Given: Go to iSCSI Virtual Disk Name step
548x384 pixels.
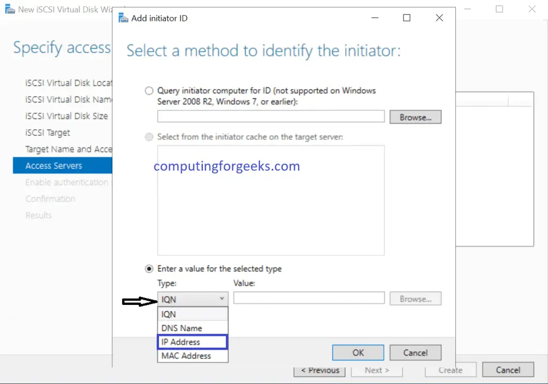Looking at the screenshot, I should pyautogui.click(x=68, y=99).
